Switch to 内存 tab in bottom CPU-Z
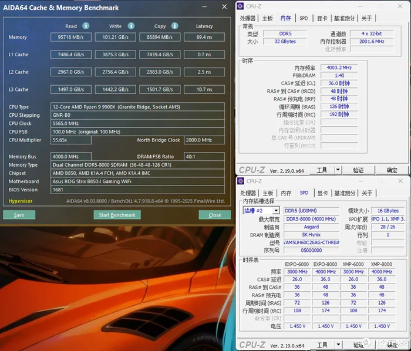 (x=286, y=193)
